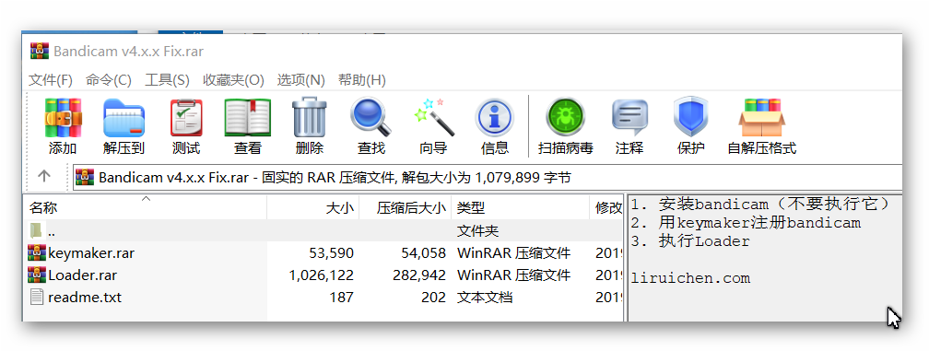This screenshot has width=929, height=351.
Task: Click the 282,942 packed size value
Action: tap(418, 275)
